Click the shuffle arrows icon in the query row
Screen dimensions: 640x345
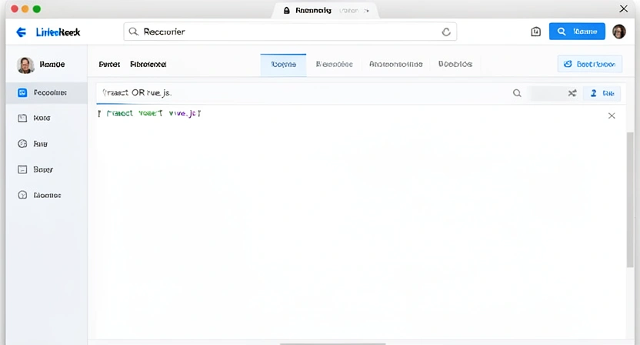[x=572, y=93]
